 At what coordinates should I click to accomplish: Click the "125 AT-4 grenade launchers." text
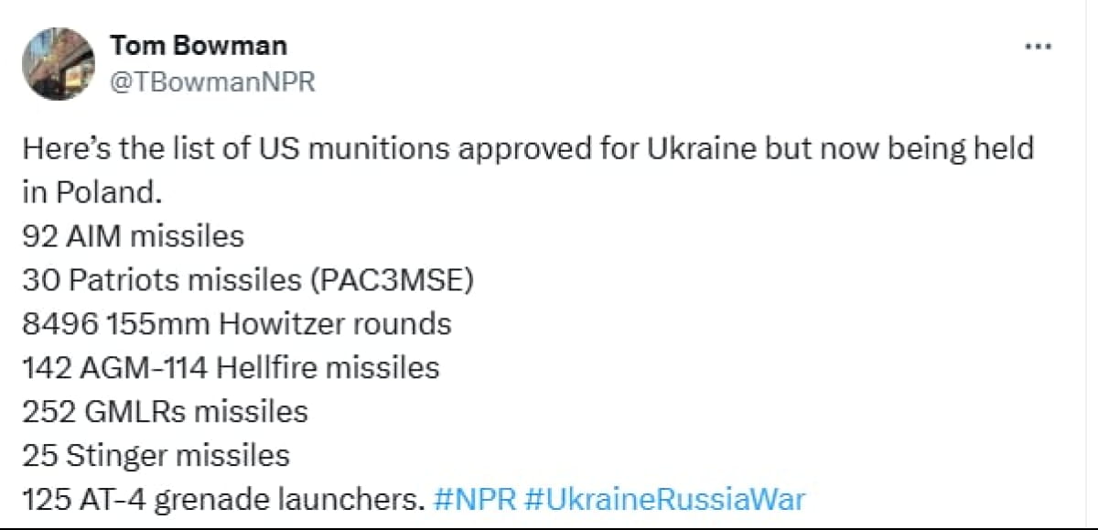(224, 499)
